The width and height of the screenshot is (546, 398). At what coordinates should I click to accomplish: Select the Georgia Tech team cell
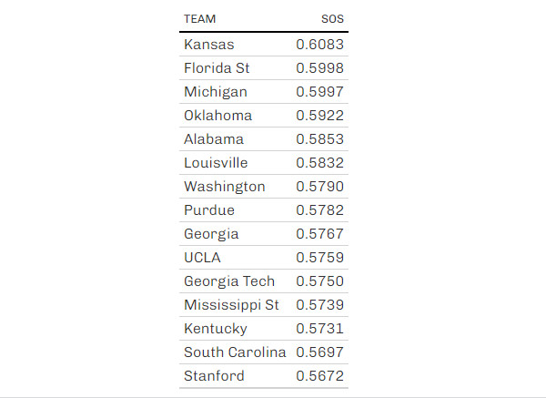tap(229, 281)
